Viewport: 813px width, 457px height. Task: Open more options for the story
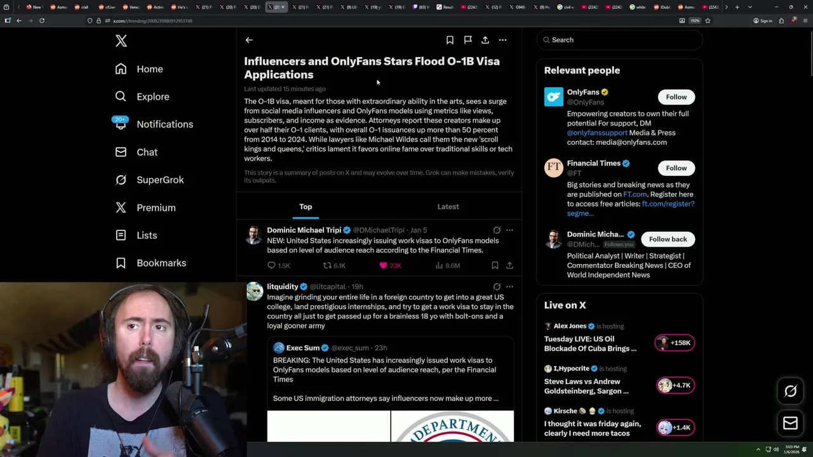(502, 40)
